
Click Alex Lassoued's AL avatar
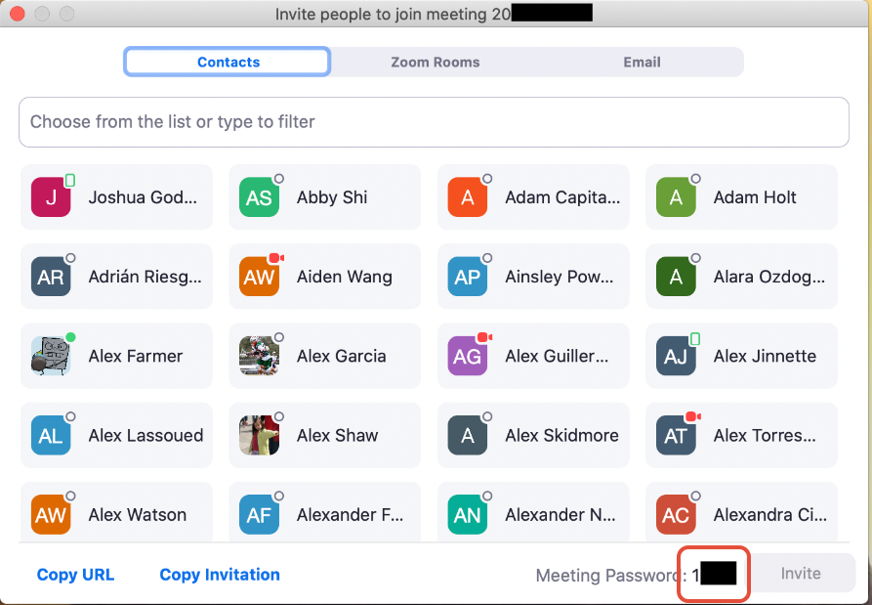(51, 435)
